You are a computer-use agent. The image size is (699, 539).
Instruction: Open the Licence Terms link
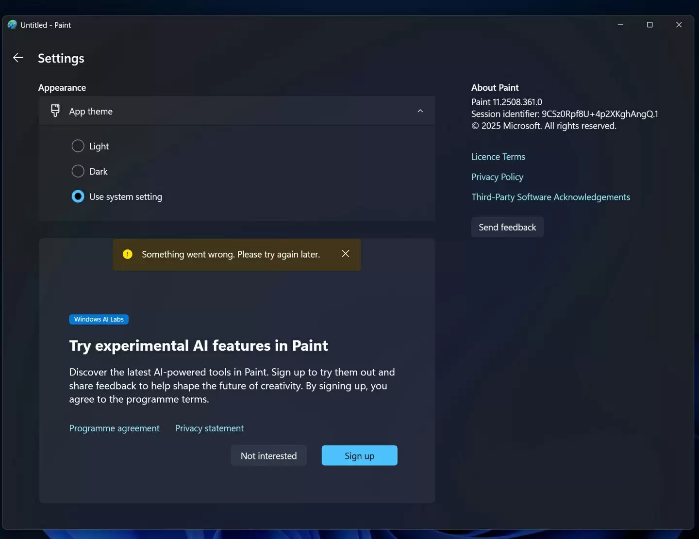498,156
